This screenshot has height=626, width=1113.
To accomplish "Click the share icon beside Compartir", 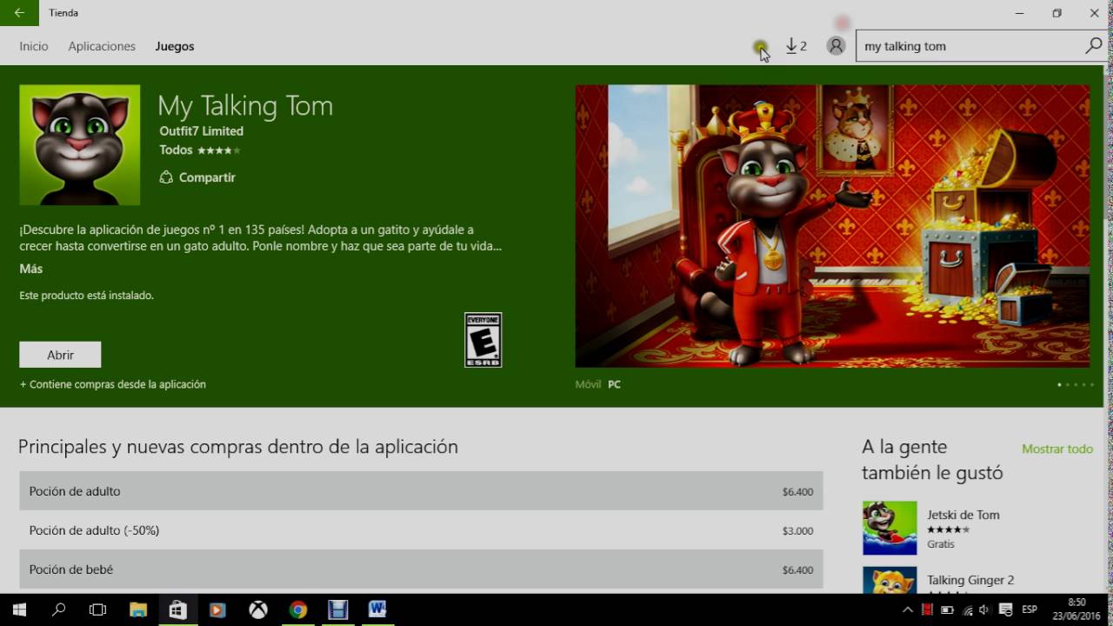I will (x=166, y=177).
